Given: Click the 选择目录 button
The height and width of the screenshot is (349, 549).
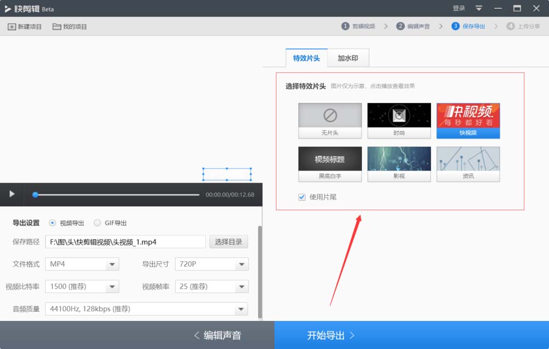Looking at the screenshot, I should 228,241.
